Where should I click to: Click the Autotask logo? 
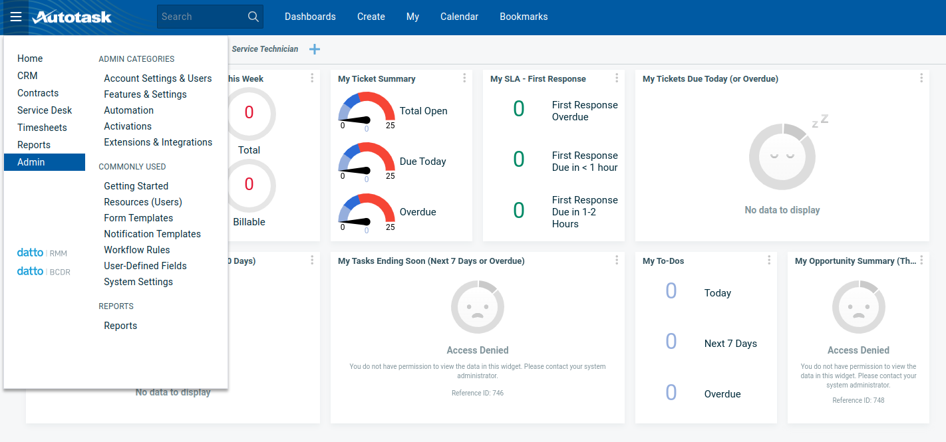pos(72,17)
